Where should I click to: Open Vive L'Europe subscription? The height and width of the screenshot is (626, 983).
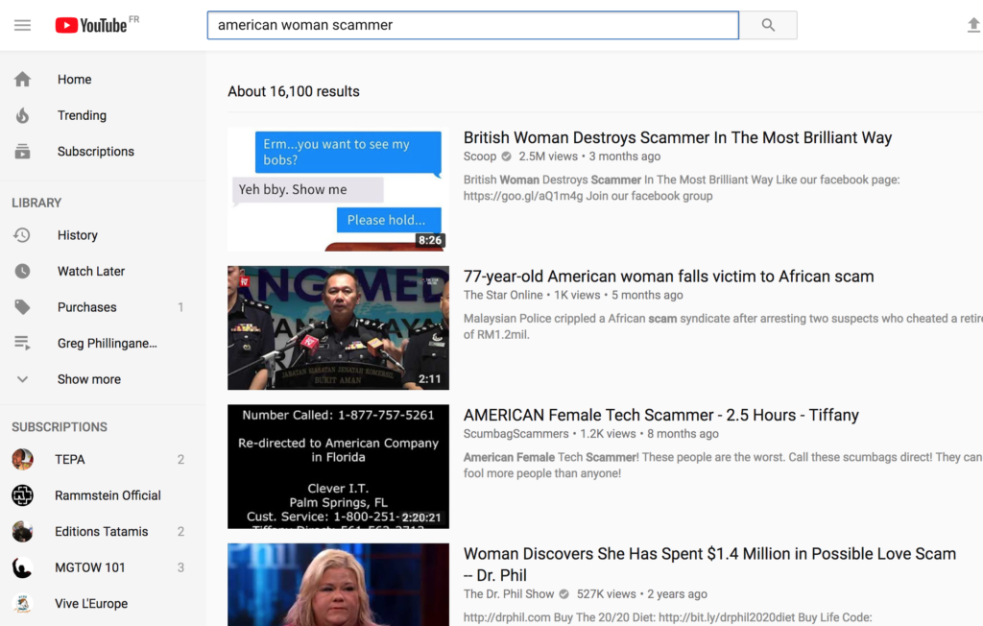tap(91, 603)
